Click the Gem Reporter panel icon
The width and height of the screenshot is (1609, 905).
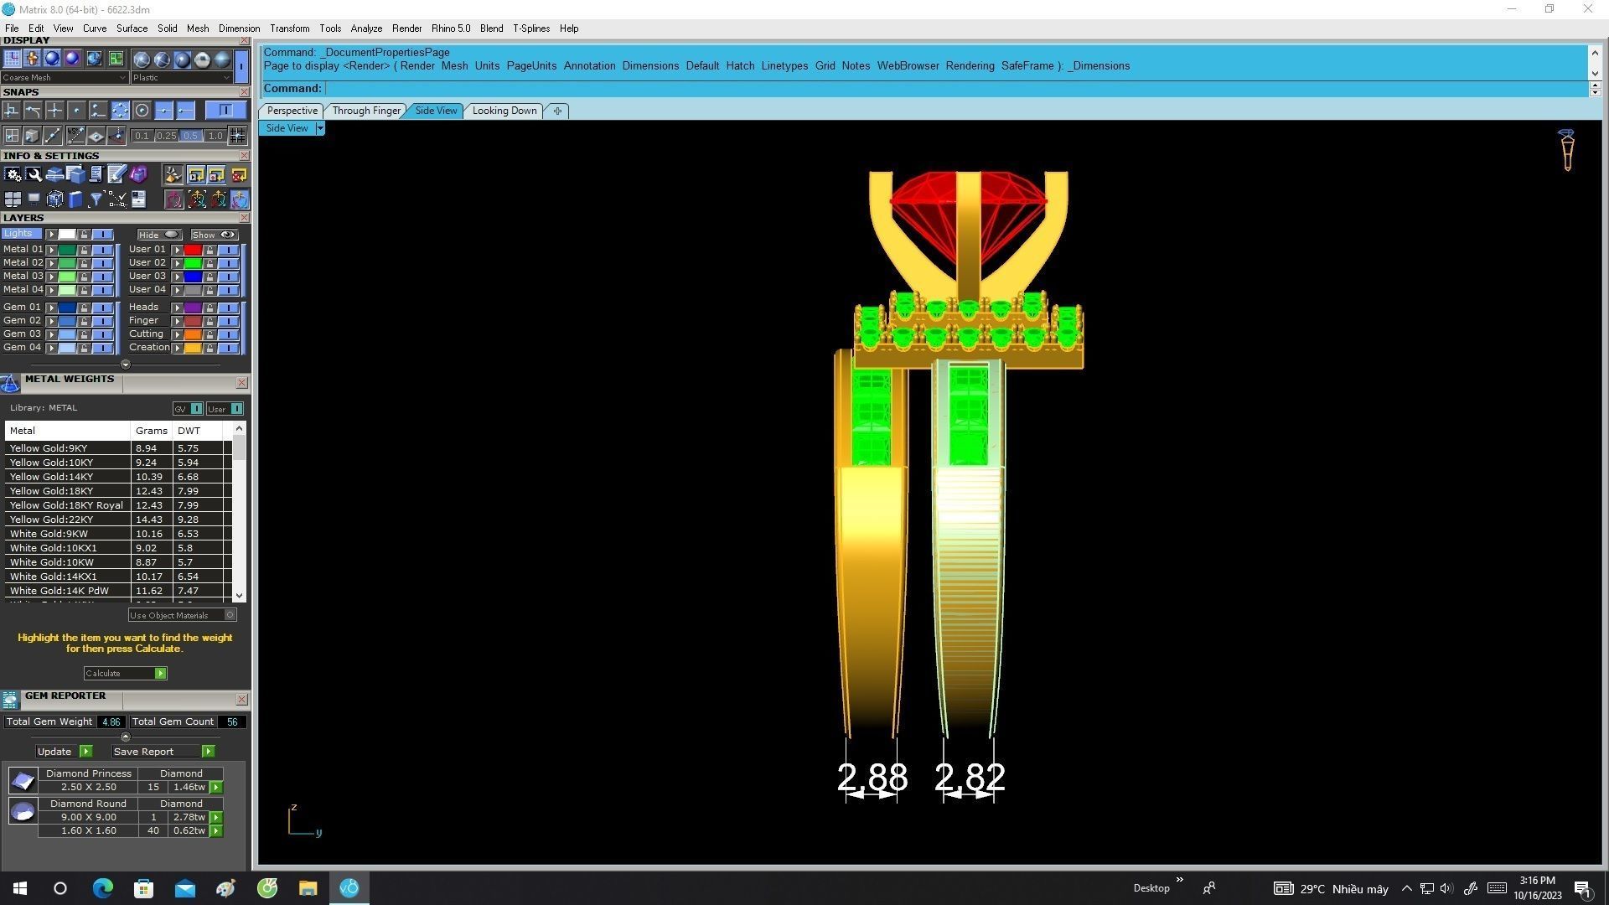pyautogui.click(x=10, y=700)
